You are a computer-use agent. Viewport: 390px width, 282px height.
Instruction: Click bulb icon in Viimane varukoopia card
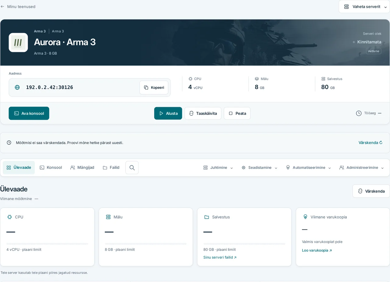pyautogui.click(x=305, y=217)
